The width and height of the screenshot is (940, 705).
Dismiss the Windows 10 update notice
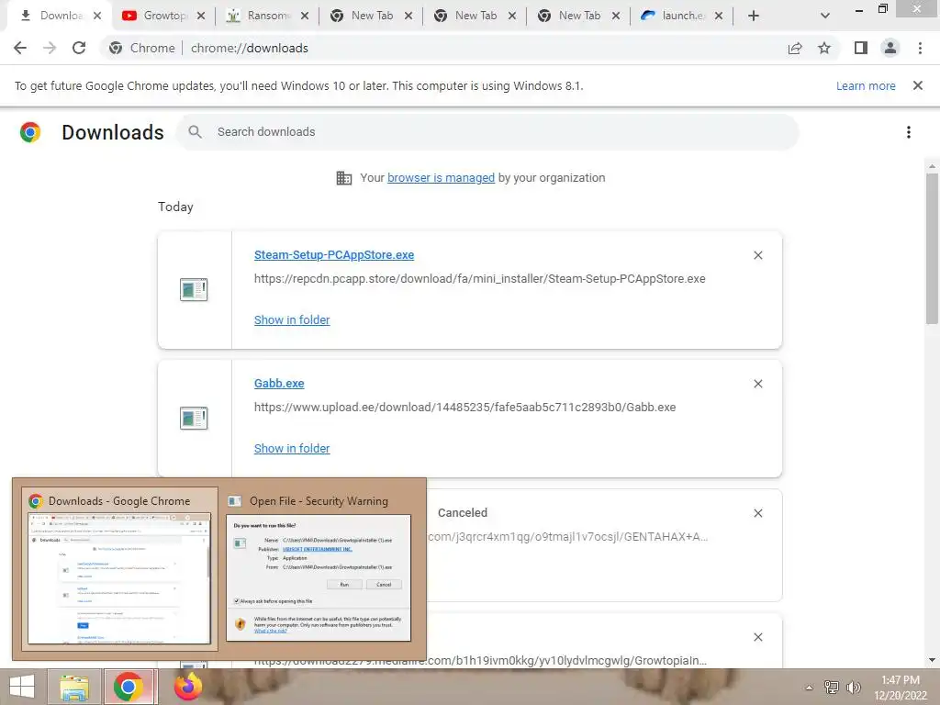[918, 85]
